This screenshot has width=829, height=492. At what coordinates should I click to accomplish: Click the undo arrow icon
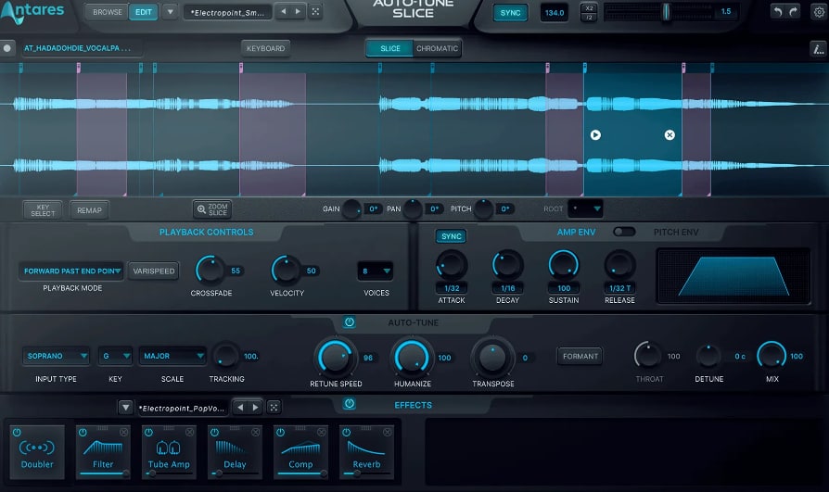778,11
